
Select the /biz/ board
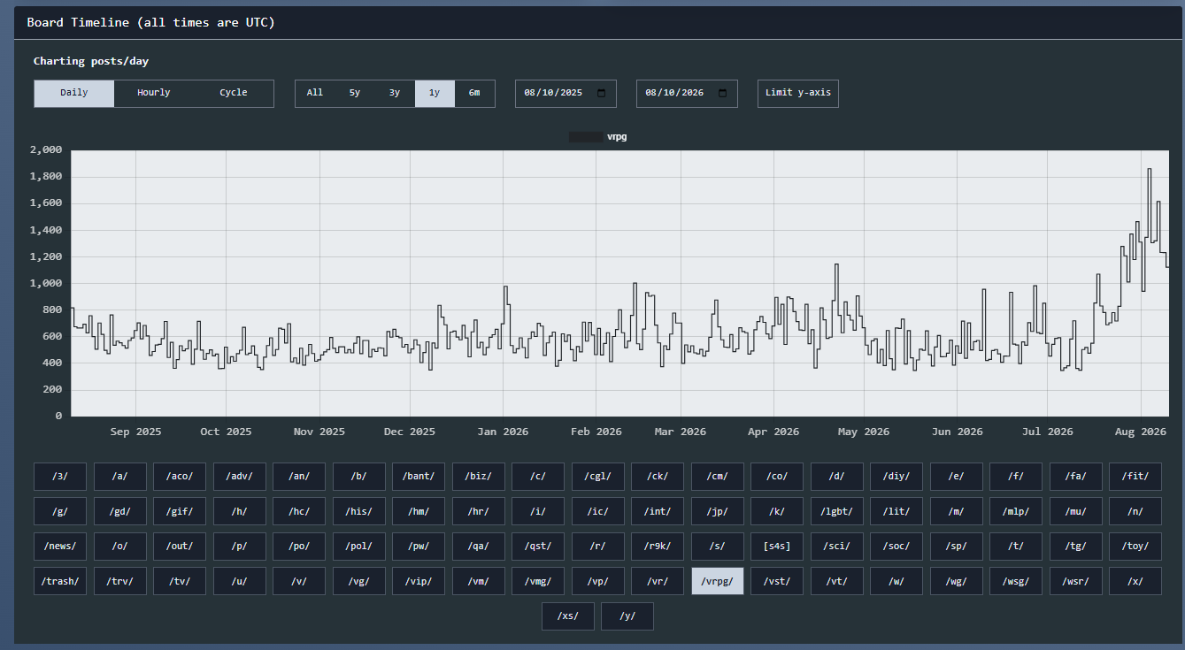tap(478, 477)
